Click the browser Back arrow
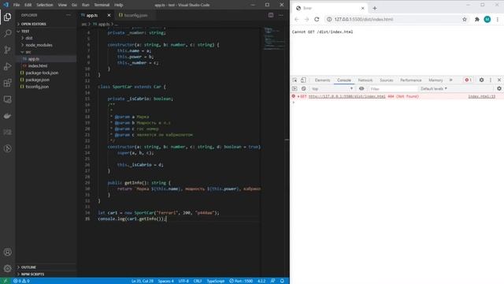The width and height of the screenshot is (504, 284). [x=297, y=19]
